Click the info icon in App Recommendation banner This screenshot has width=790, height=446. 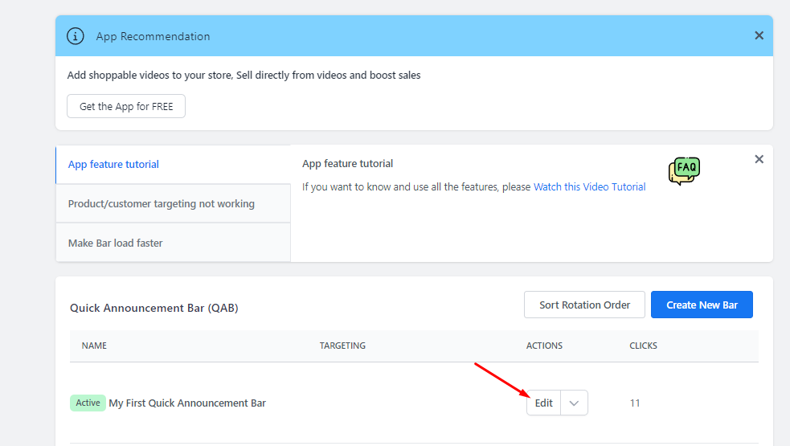coord(76,36)
